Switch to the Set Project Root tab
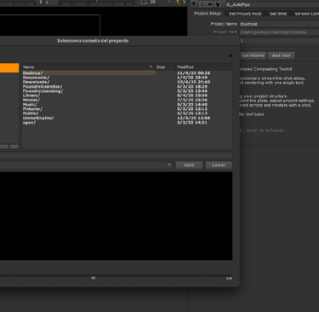319x312 pixels. pos(245,14)
